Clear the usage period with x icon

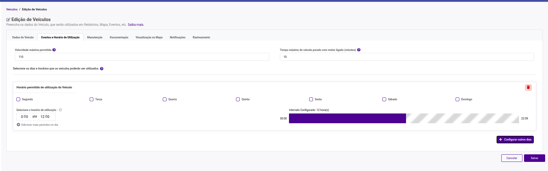[x=60, y=110]
